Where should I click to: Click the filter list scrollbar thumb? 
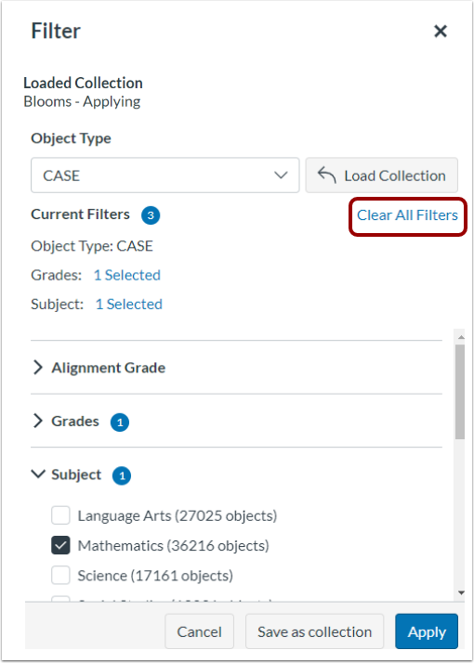click(460, 392)
